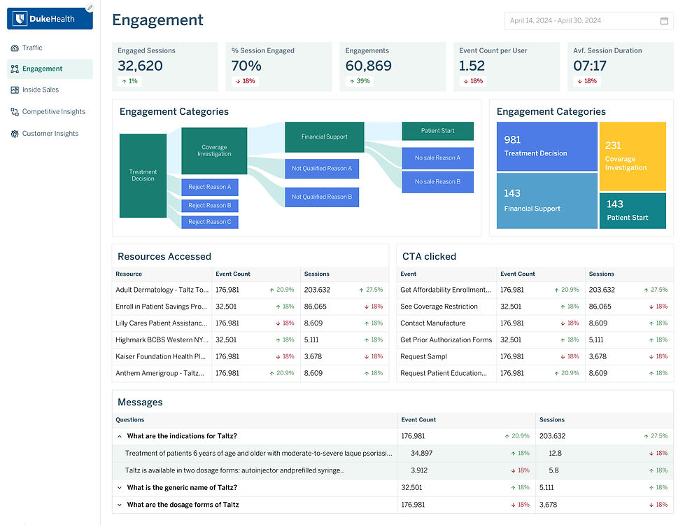This screenshot has width=685, height=525.
Task: Click the 'Treatment of patients 6 years...' answer
Action: pyautogui.click(x=259, y=454)
